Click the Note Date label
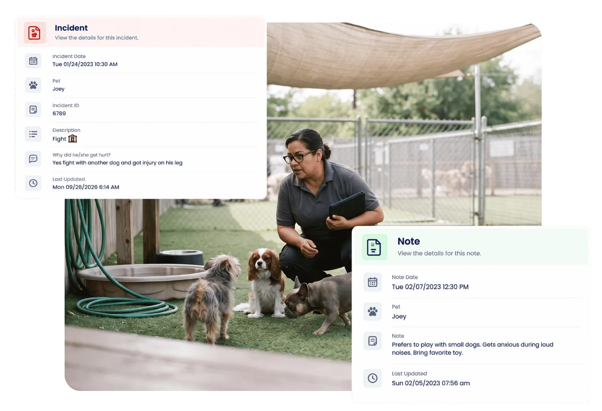The width and height of the screenshot is (602, 411). [405, 277]
